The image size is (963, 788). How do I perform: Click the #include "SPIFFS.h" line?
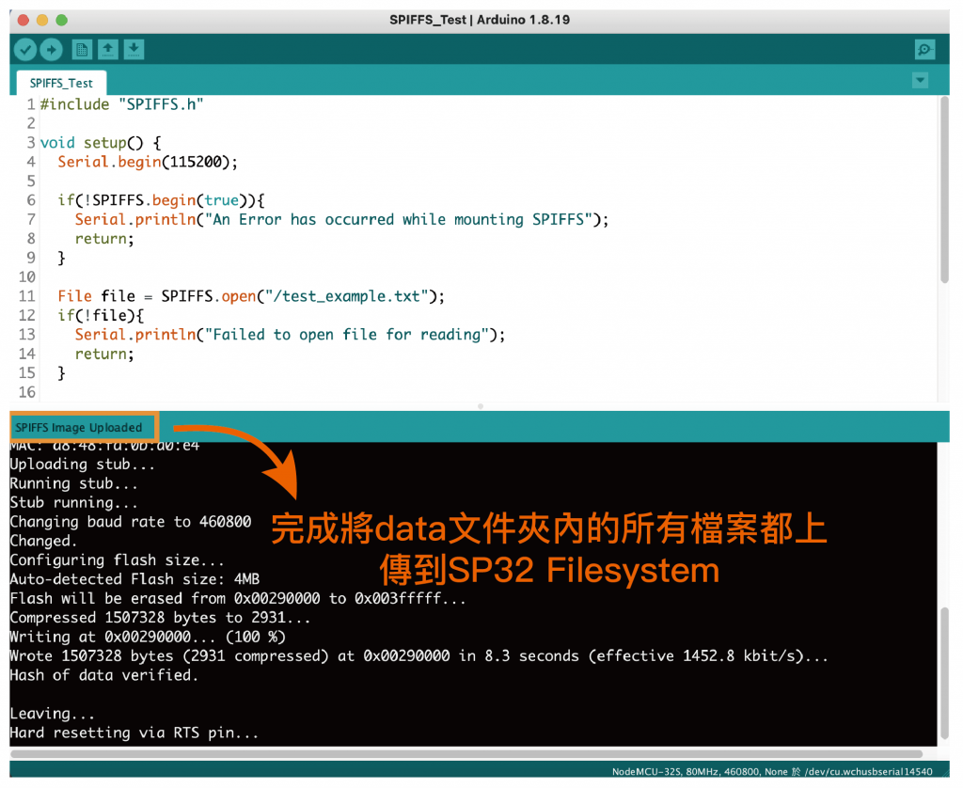point(121,104)
